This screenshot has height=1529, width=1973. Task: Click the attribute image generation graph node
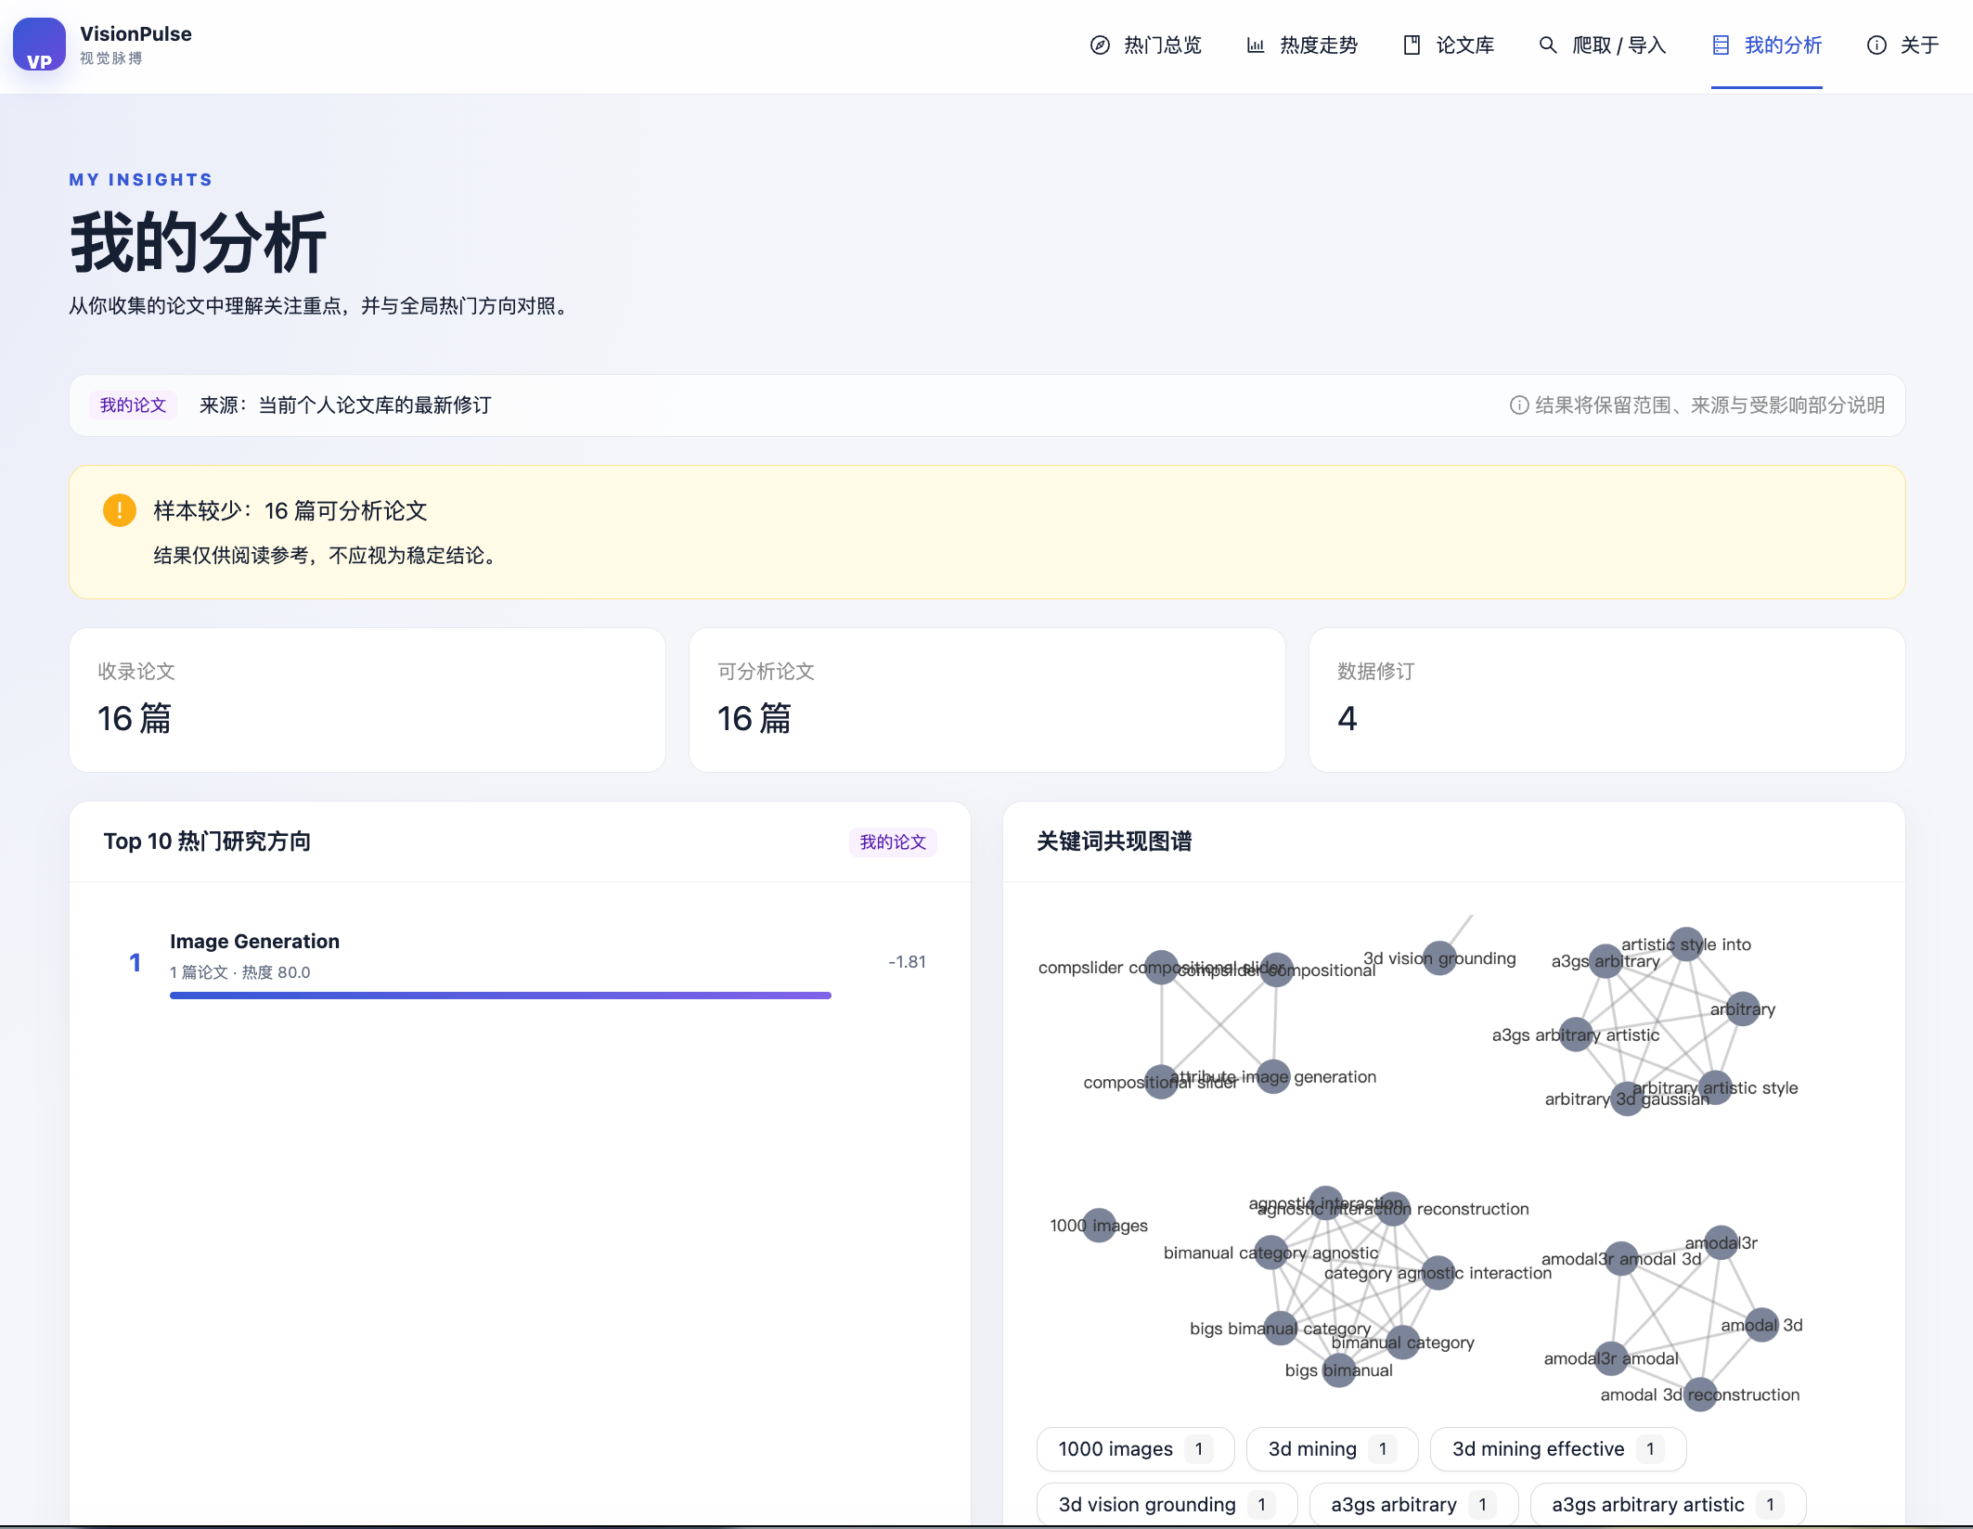pos(1273,1076)
